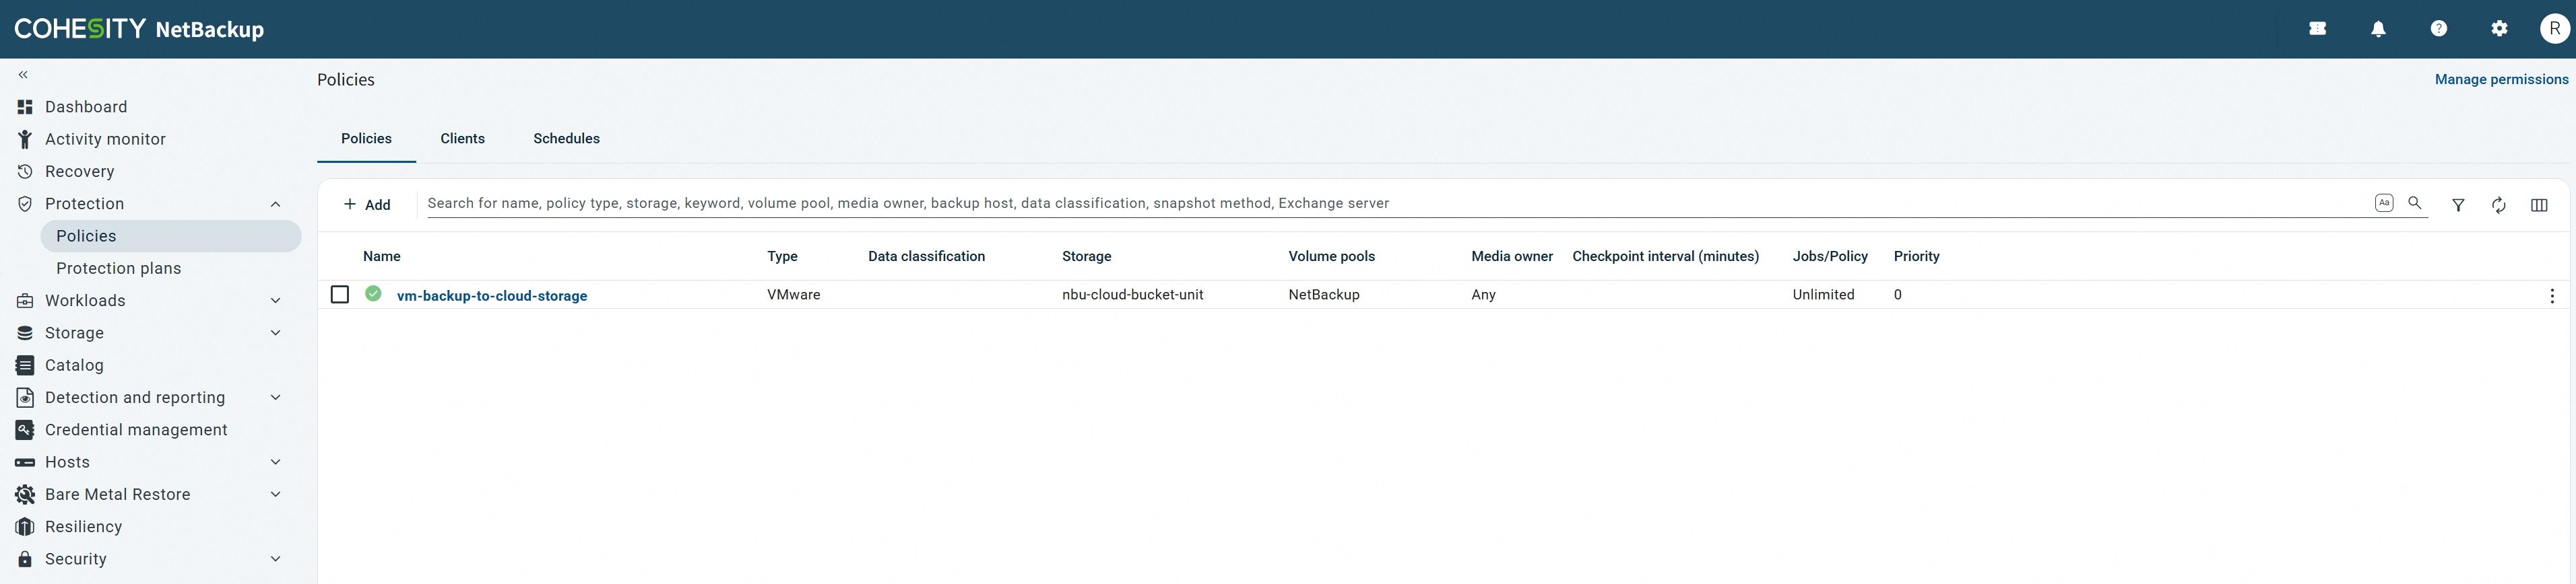The width and height of the screenshot is (2576, 584).
Task: Select the vm-backup-to-cloud-storage checkbox
Action: tap(340, 295)
